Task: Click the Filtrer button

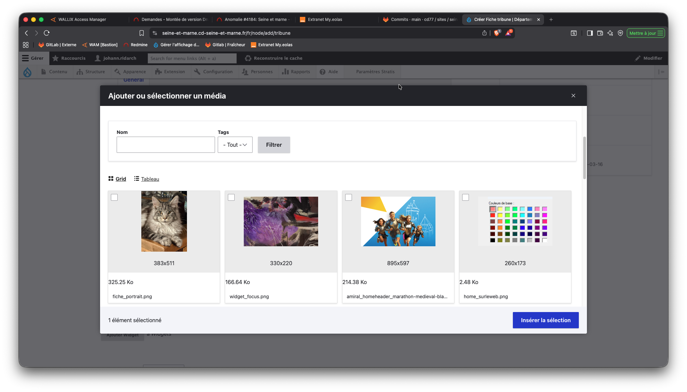Action: pyautogui.click(x=274, y=145)
